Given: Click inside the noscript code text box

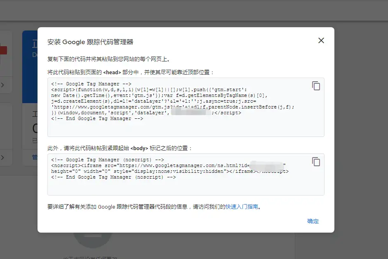Looking at the screenshot, I should tap(186, 174).
